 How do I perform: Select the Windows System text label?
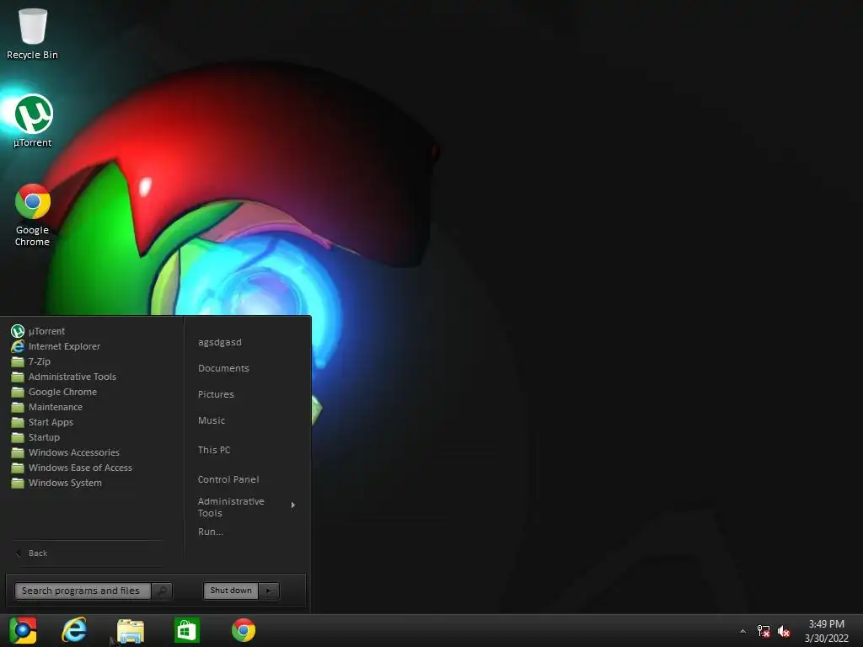[65, 483]
